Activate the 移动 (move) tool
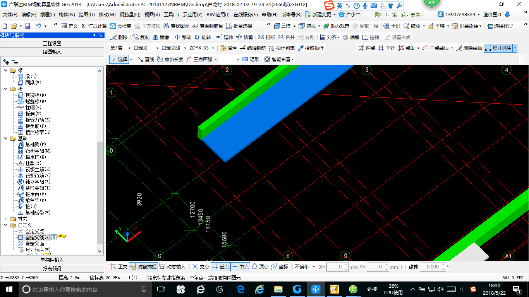The image size is (529, 297). (x=183, y=38)
